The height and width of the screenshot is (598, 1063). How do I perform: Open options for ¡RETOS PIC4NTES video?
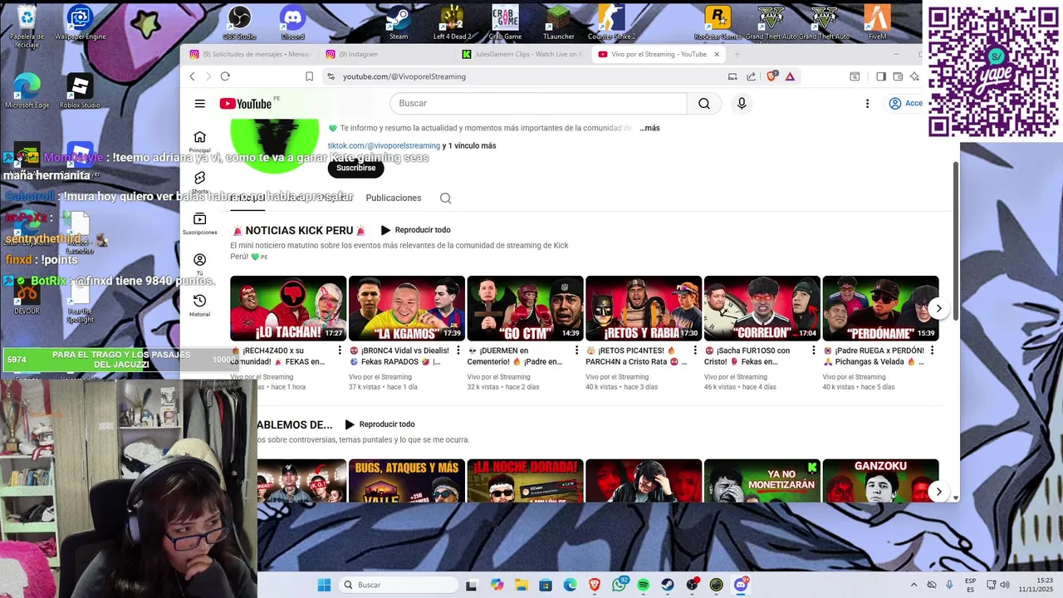[695, 350]
